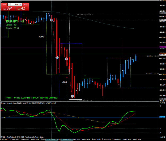
Task: Select the H4 LOW - 131.861 label
Action: [x=152, y=74]
